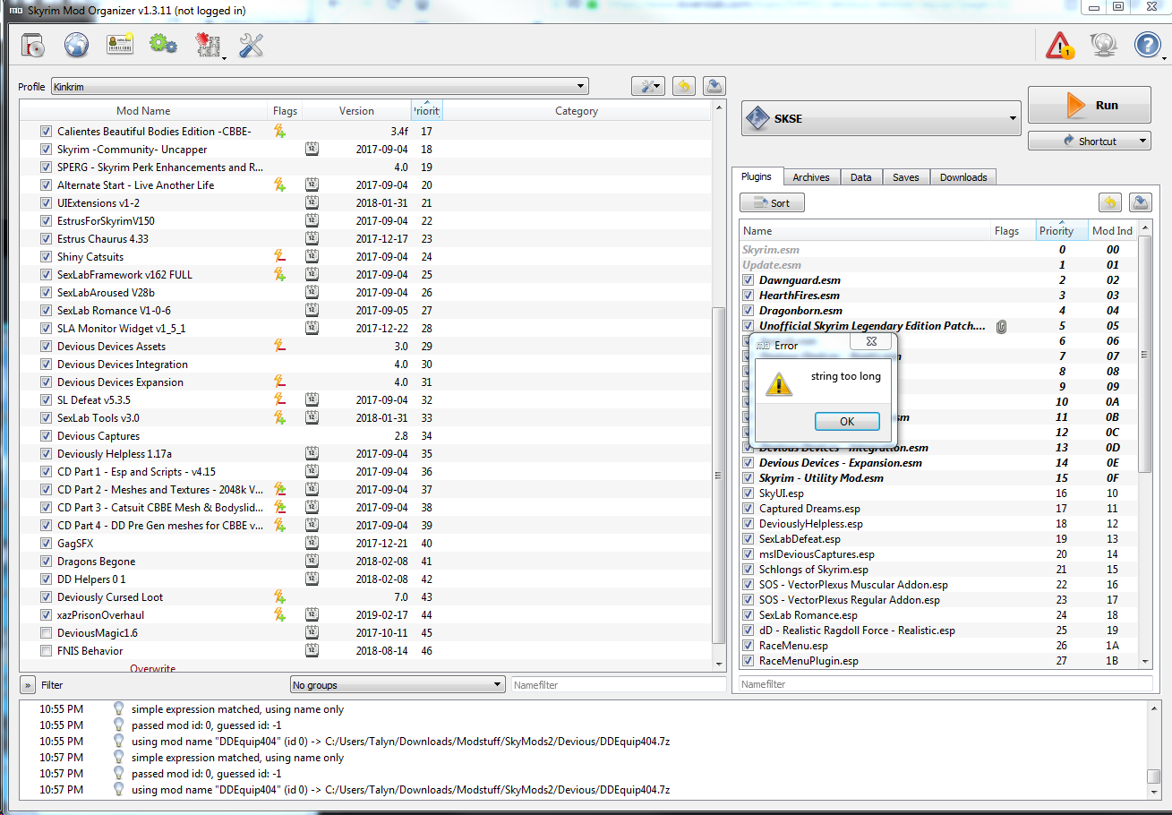Sort mods by the Mod Name column header
This screenshot has width=1172, height=815.
143,111
